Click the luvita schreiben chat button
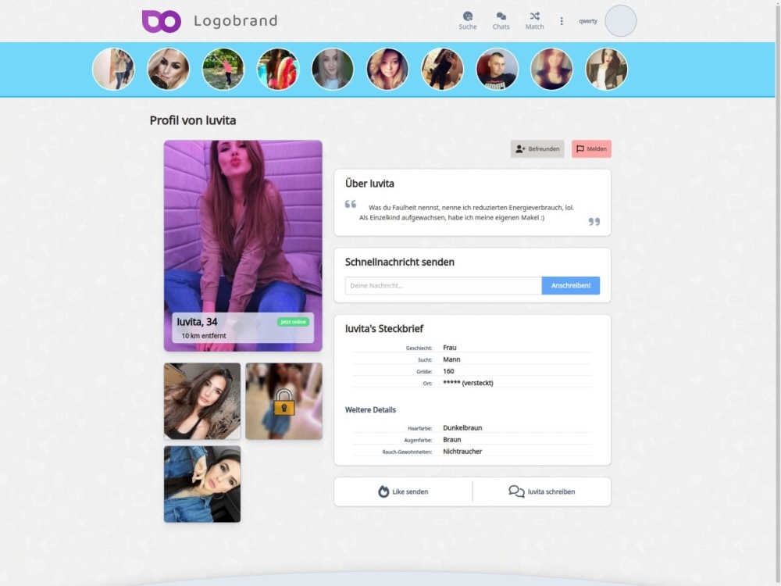 [x=542, y=491]
